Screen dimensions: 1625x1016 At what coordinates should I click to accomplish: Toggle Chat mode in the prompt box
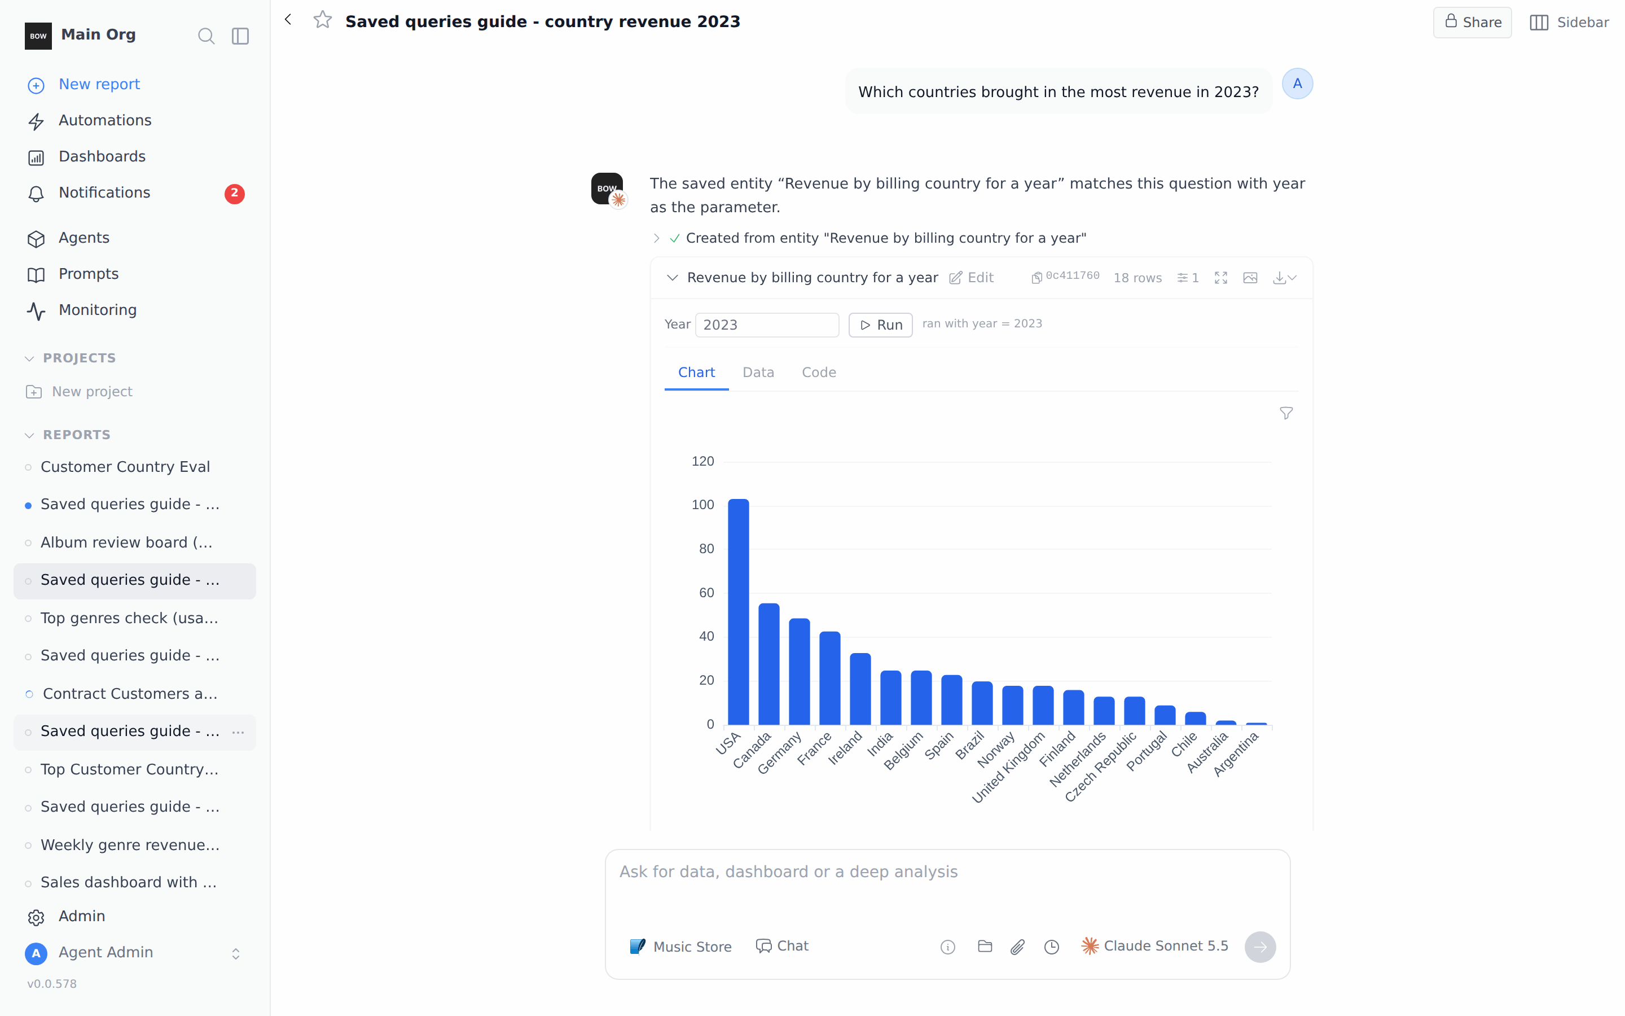tap(782, 945)
